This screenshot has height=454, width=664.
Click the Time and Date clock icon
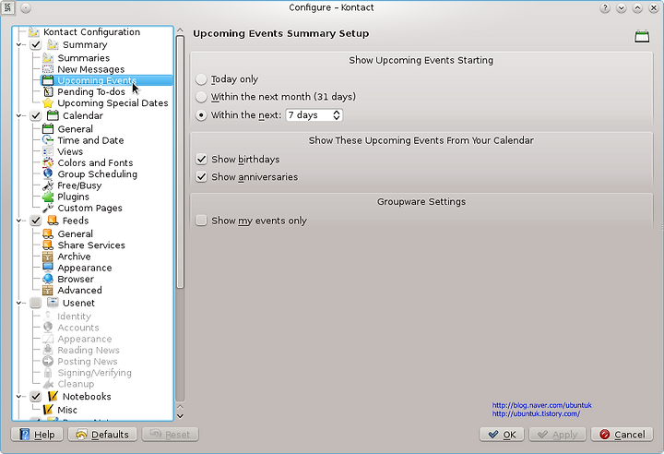48,140
